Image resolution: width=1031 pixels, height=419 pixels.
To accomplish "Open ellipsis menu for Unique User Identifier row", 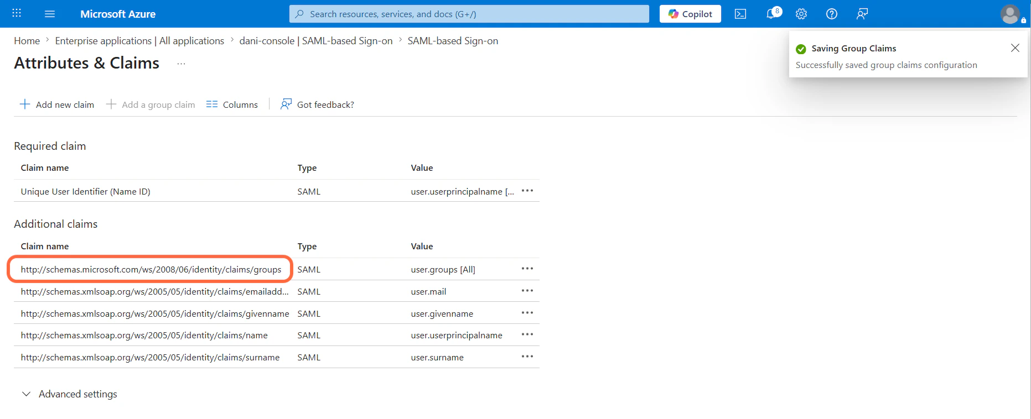I will tap(527, 191).
